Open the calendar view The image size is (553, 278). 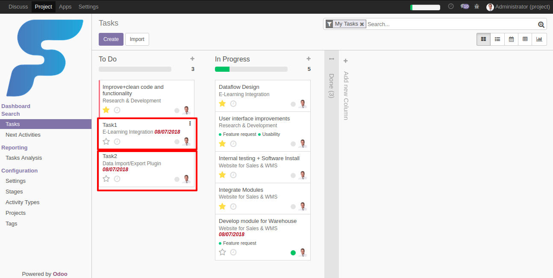pos(511,39)
